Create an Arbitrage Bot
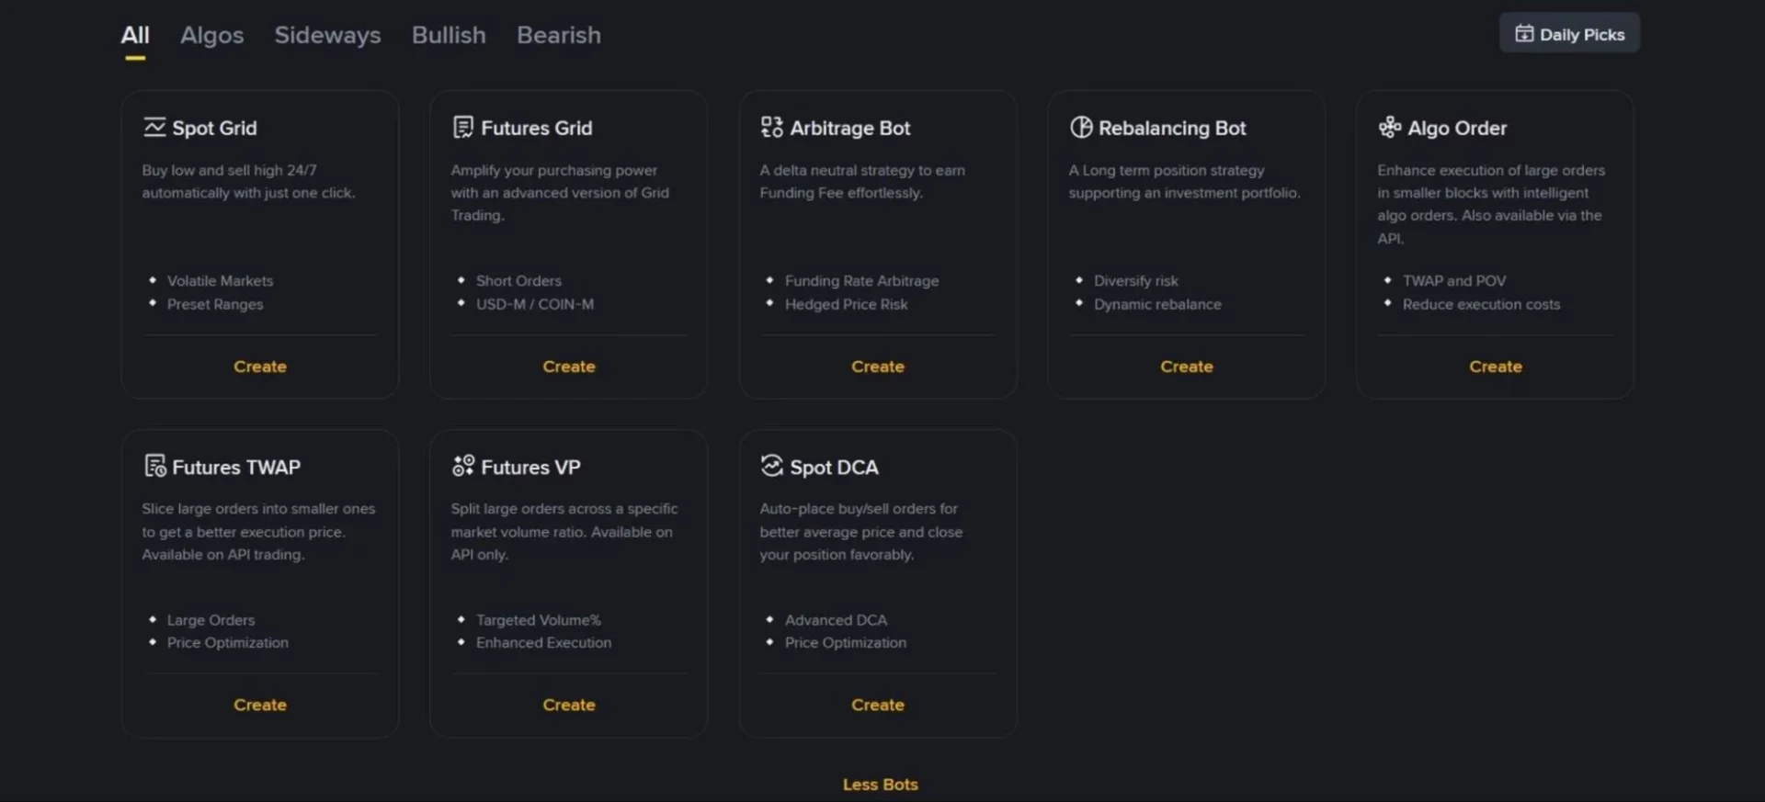Screen dimensions: 1765x802 point(878,367)
